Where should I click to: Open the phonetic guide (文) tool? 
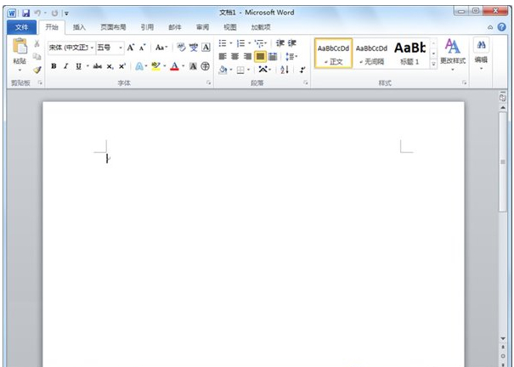point(194,48)
